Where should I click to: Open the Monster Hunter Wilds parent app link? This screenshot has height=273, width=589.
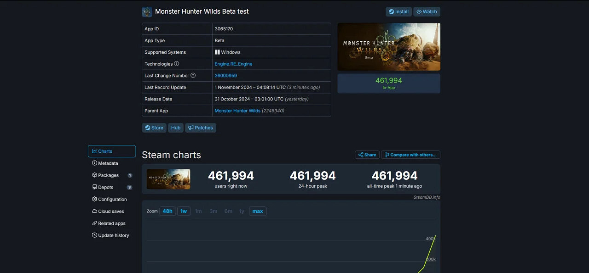tap(237, 111)
